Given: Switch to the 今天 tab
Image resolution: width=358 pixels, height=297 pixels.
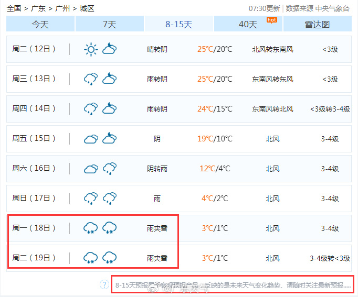Looking at the screenshot, I should coord(40,24).
